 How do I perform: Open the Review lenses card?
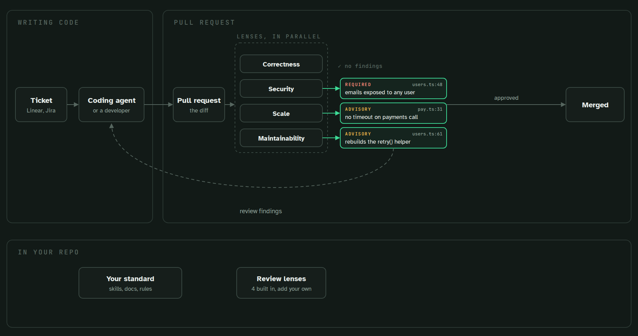[281, 283]
